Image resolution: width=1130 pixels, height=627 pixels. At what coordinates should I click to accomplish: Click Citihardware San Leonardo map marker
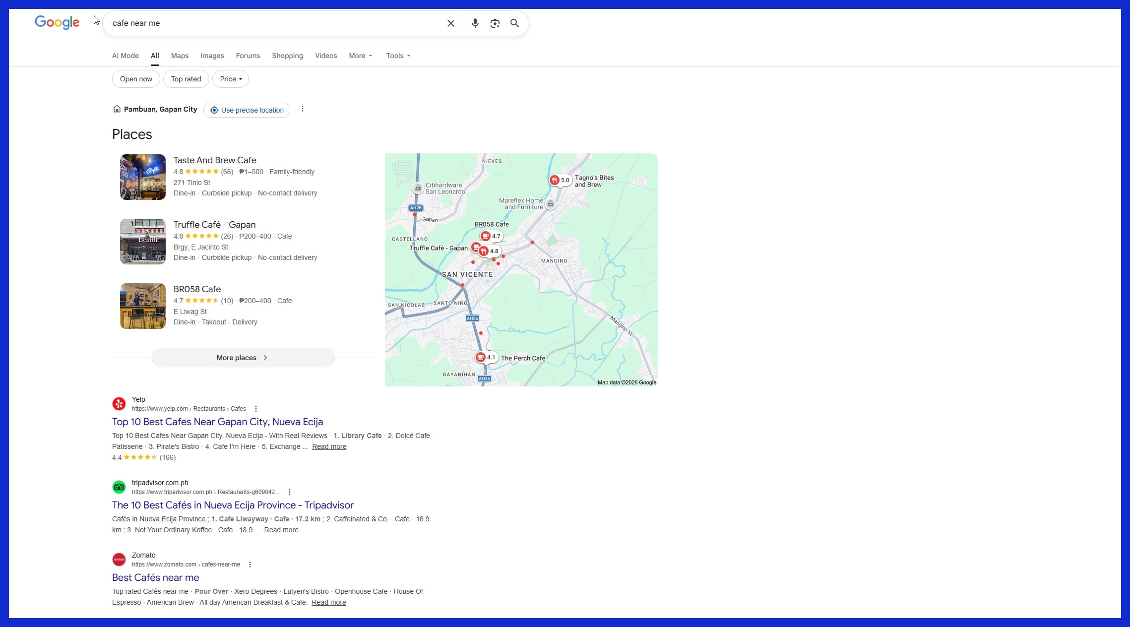[x=418, y=188]
